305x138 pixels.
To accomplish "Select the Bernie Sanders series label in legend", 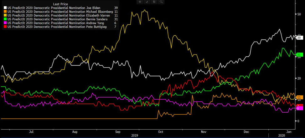I will point(57,19).
